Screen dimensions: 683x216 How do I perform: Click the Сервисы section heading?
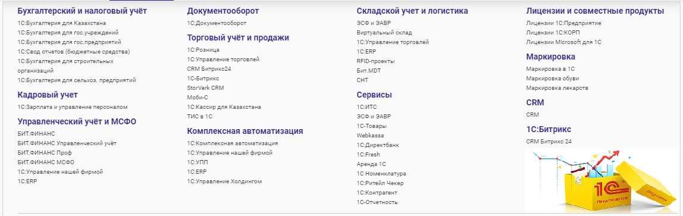[374, 95]
